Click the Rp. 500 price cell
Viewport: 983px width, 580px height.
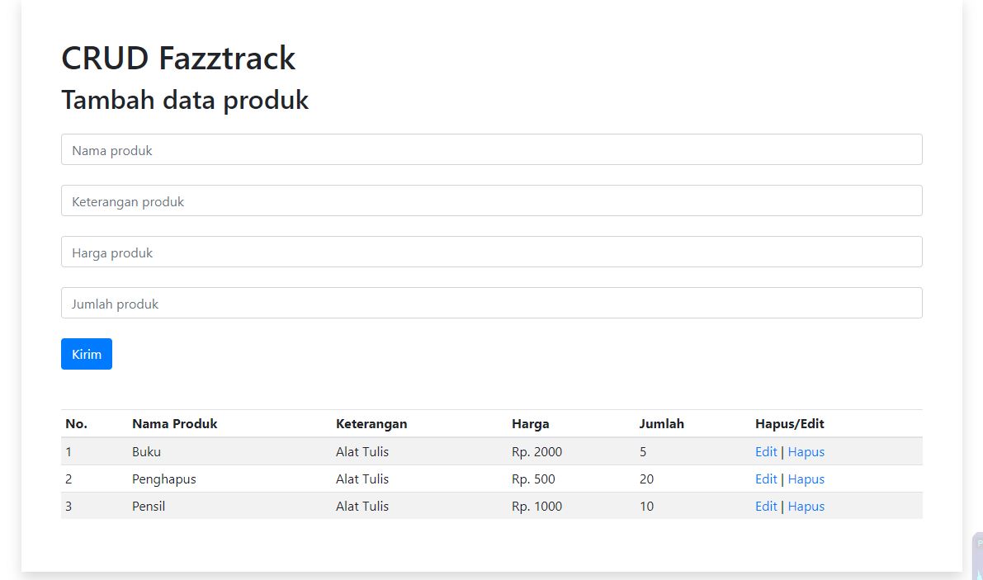point(533,479)
